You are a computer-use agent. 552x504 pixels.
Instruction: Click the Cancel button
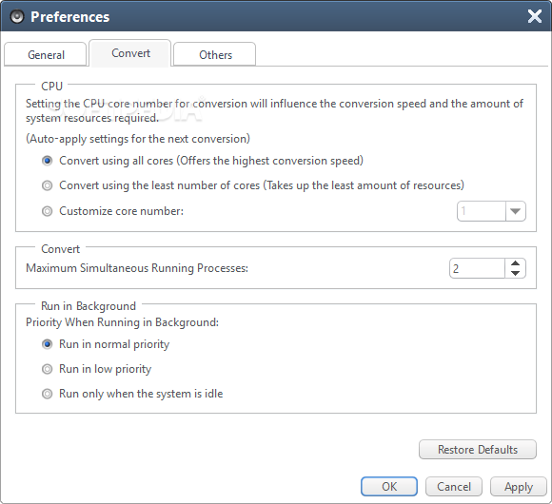pos(454,487)
